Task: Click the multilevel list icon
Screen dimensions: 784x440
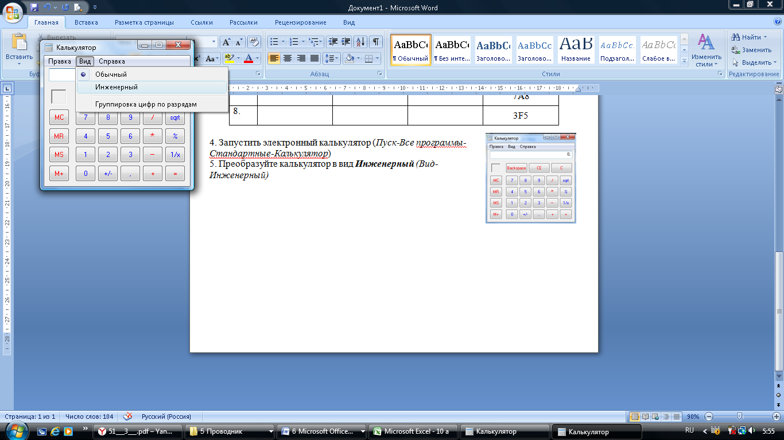Action: click(313, 42)
